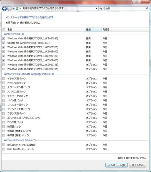
Task: Check the スペイン語パック checkbox
Action: pyautogui.click(x=3, y=92)
